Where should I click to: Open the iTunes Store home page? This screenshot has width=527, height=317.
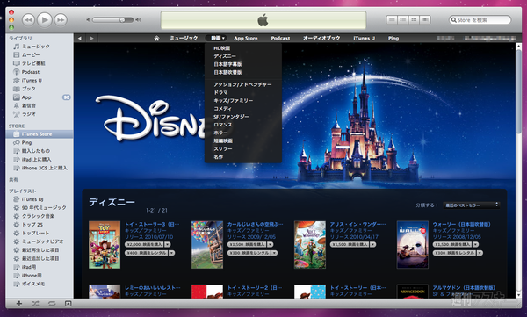[x=156, y=38]
